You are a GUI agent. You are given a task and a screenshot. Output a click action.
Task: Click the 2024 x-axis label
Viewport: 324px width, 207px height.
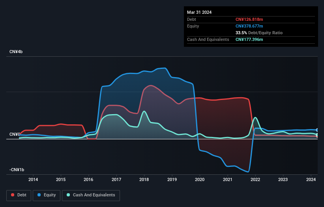[x=311, y=179]
